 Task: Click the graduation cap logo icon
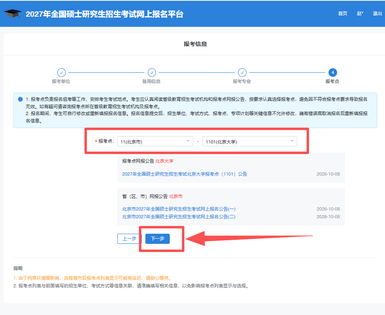(13, 13)
